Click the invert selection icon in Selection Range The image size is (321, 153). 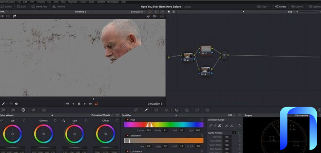tap(239, 126)
